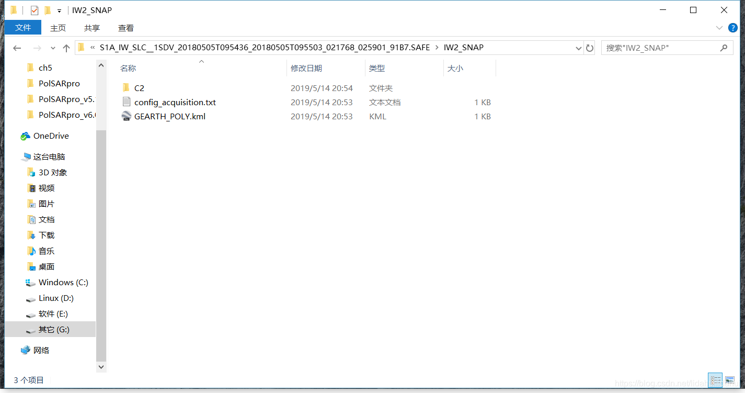Switch to the 查看 ribbon tab
Image resolution: width=745 pixels, height=393 pixels.
(x=126, y=28)
